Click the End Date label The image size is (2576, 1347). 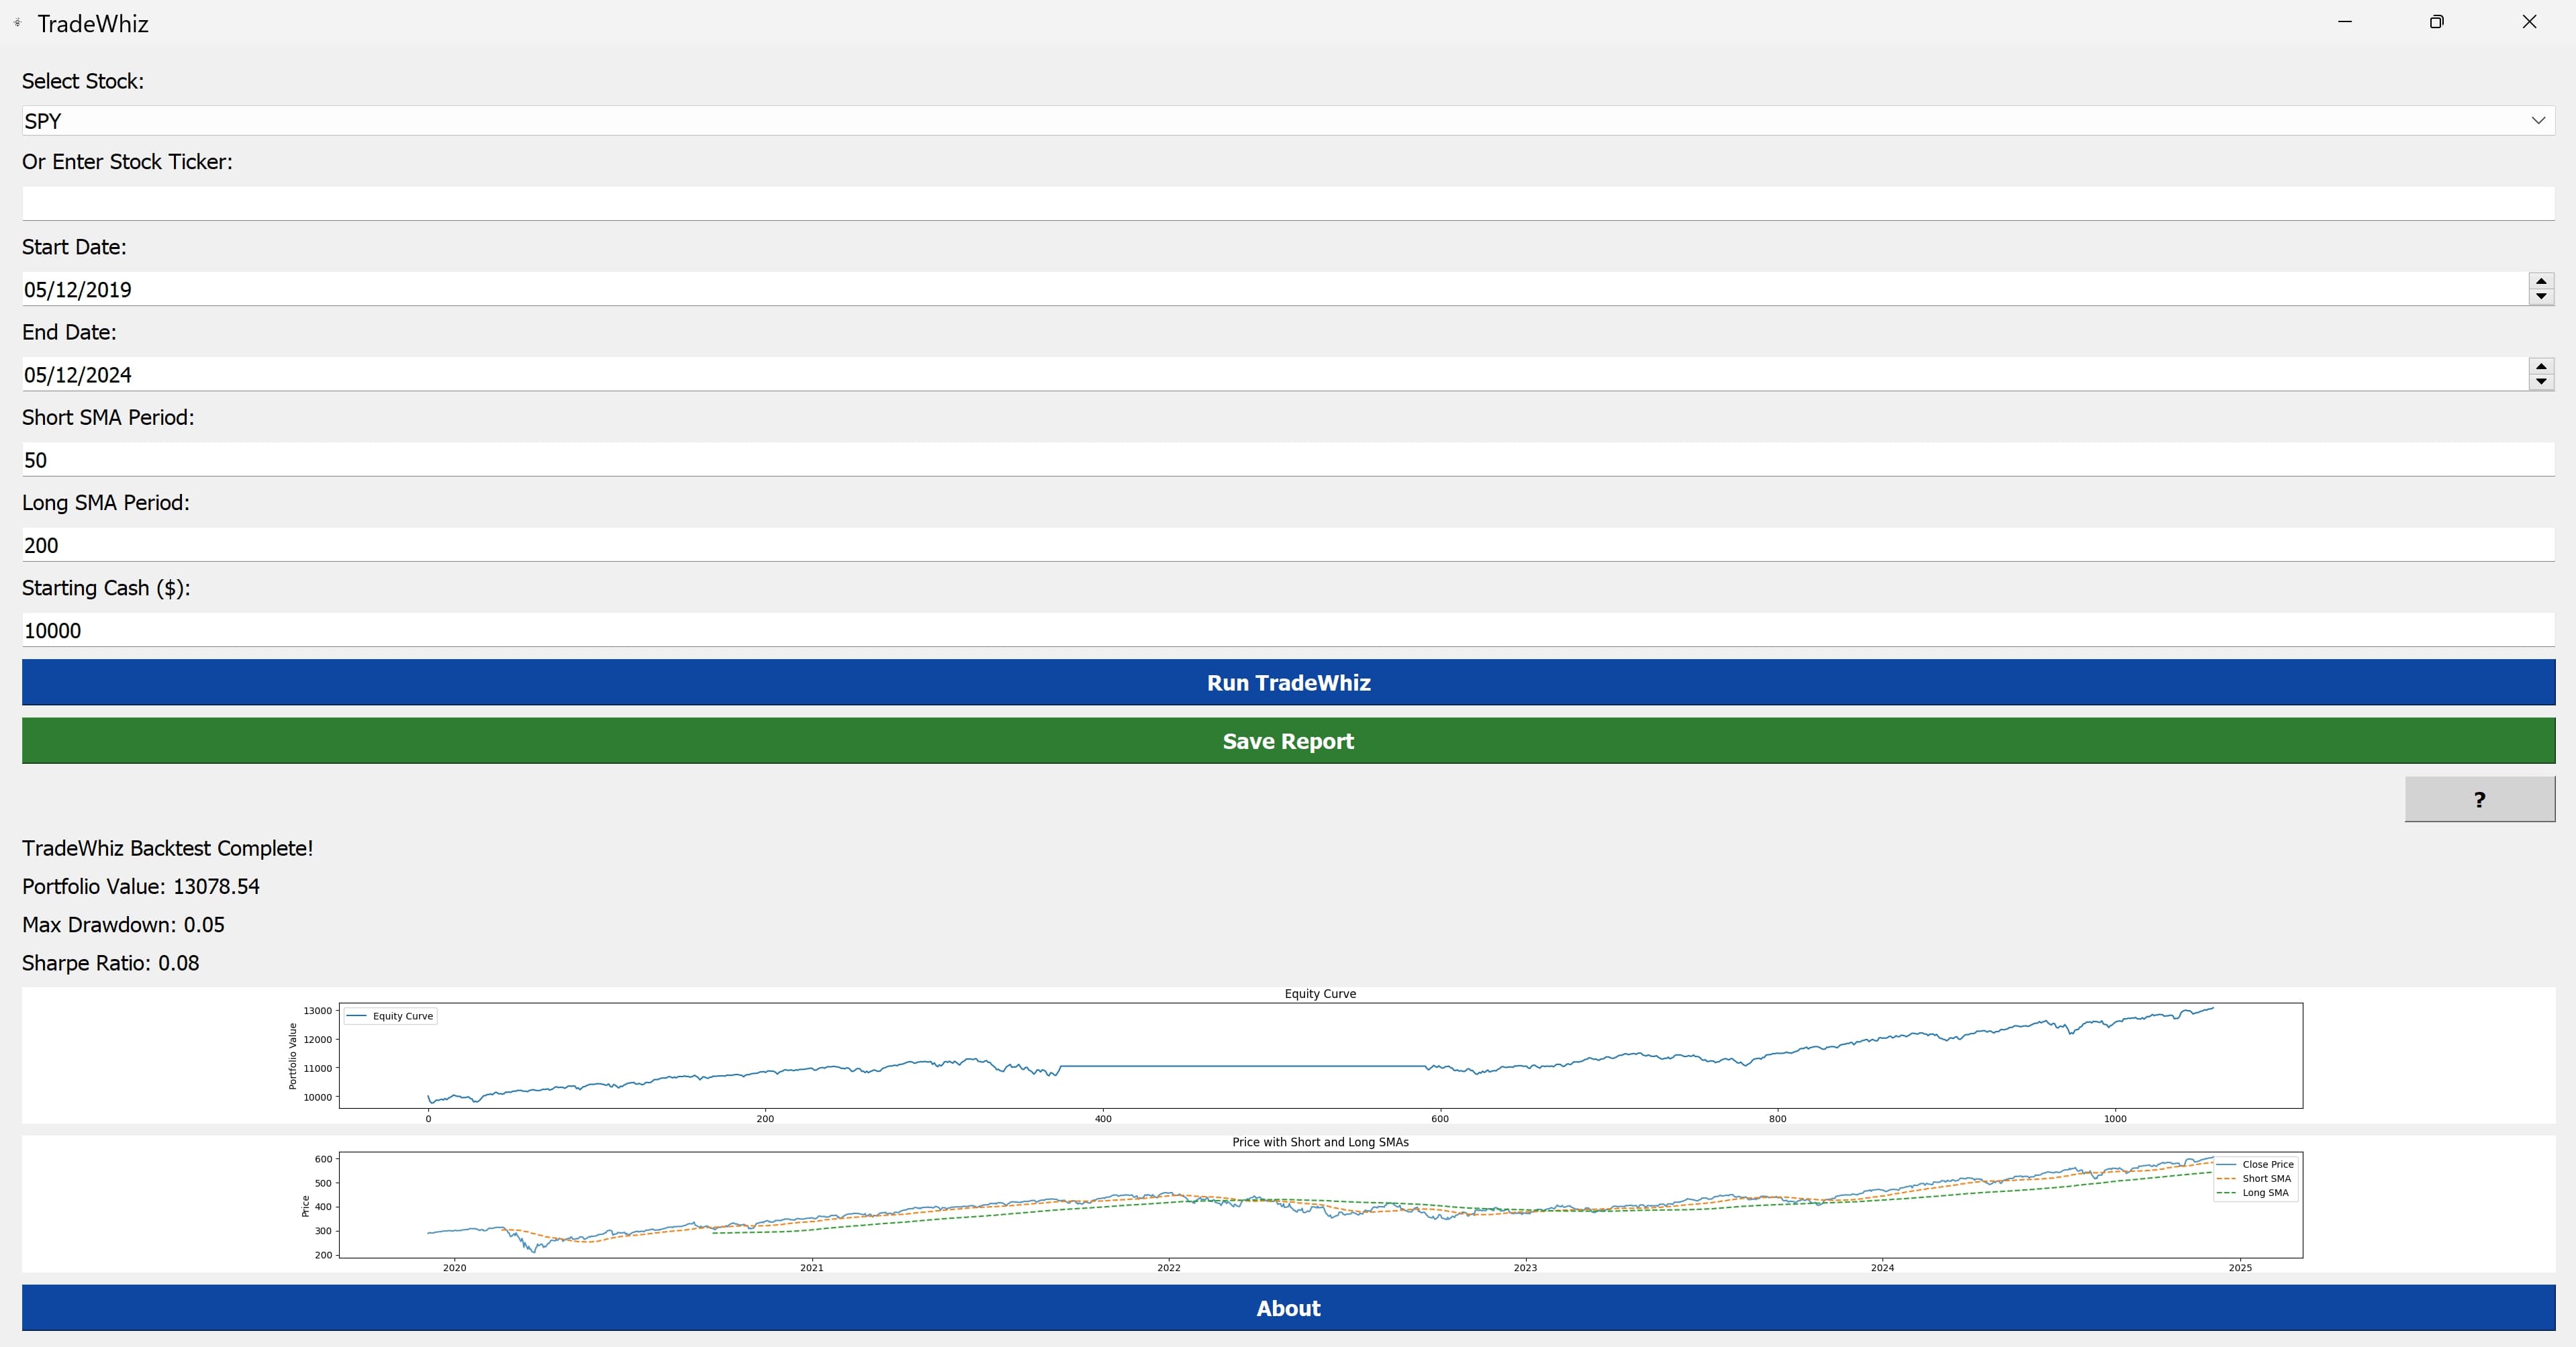click(x=69, y=332)
